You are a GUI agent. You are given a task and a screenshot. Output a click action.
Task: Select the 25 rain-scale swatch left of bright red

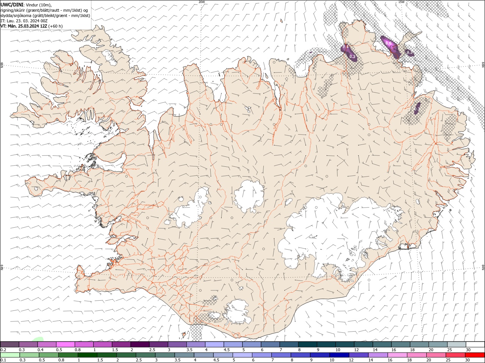(455, 355)
